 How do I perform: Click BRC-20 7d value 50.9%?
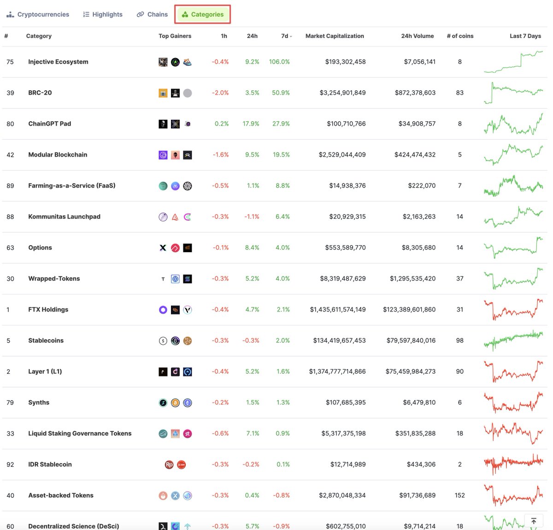coord(281,93)
